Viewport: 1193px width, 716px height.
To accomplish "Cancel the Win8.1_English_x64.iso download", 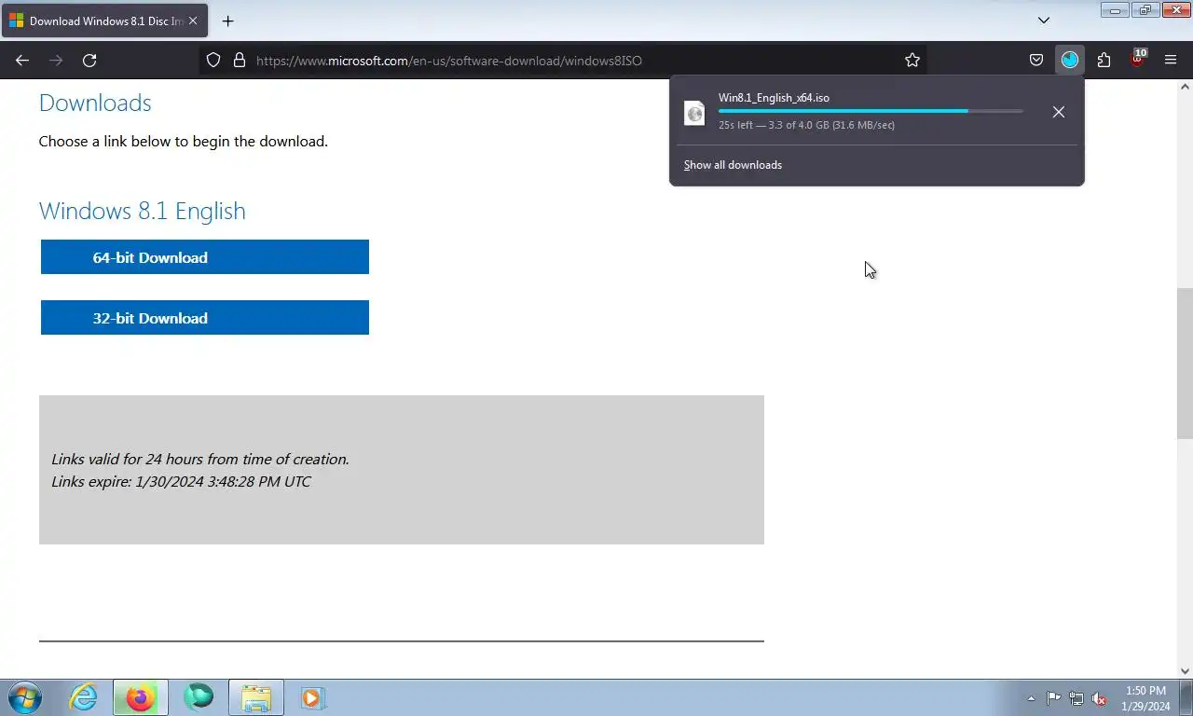I will (1059, 112).
